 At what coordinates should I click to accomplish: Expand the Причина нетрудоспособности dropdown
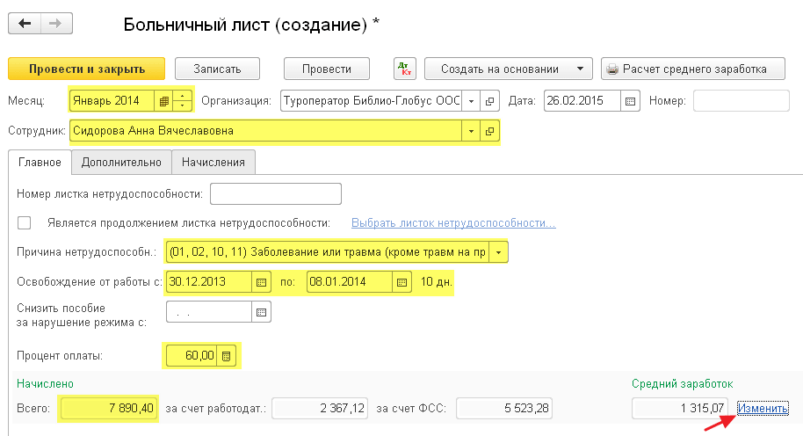[500, 253]
